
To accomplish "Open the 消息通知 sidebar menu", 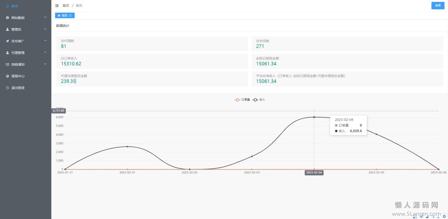I will (x=18, y=64).
